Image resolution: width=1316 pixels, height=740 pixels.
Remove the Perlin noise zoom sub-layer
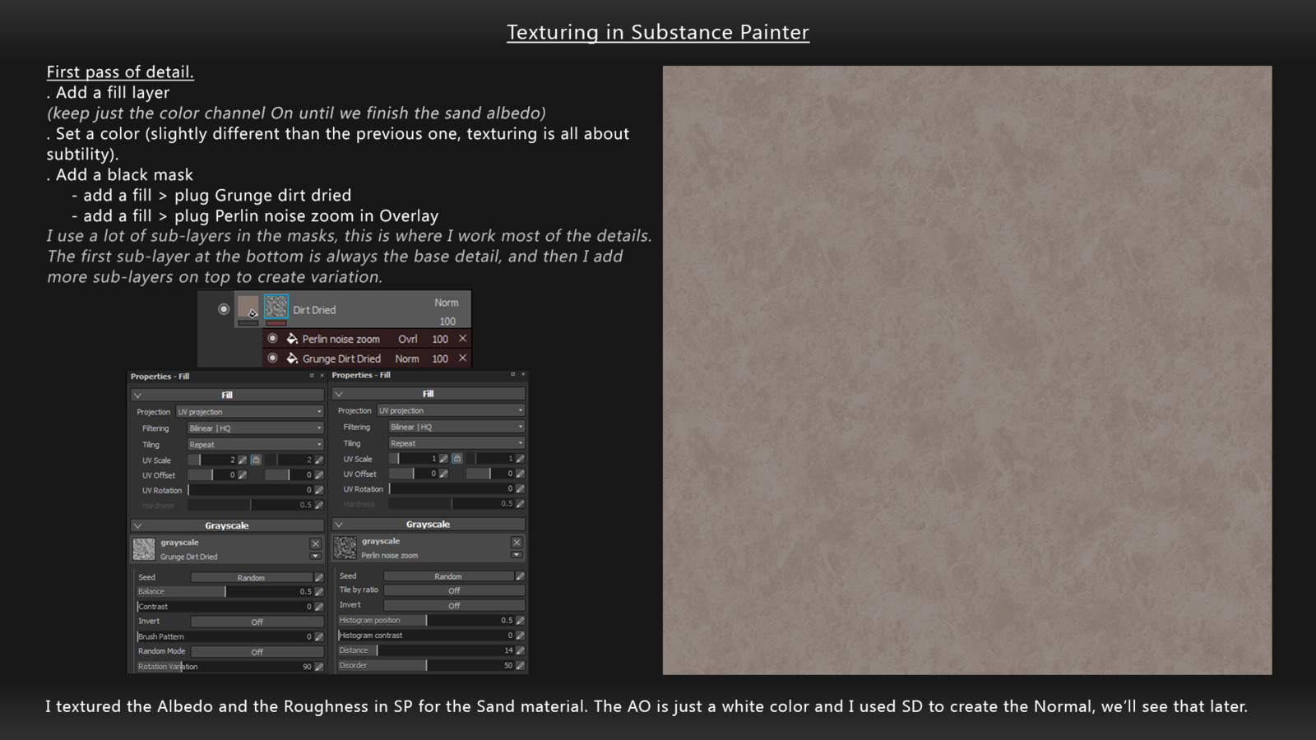click(x=462, y=338)
